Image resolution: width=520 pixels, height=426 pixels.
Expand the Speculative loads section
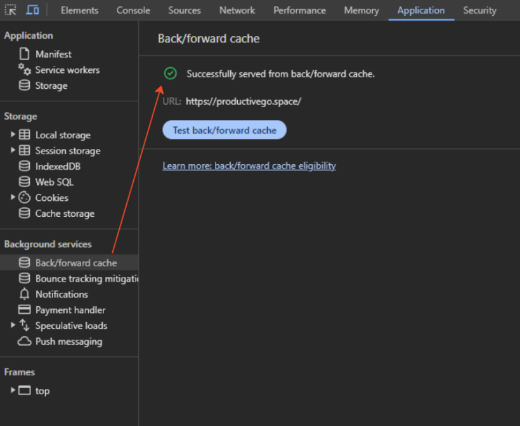tap(13, 325)
